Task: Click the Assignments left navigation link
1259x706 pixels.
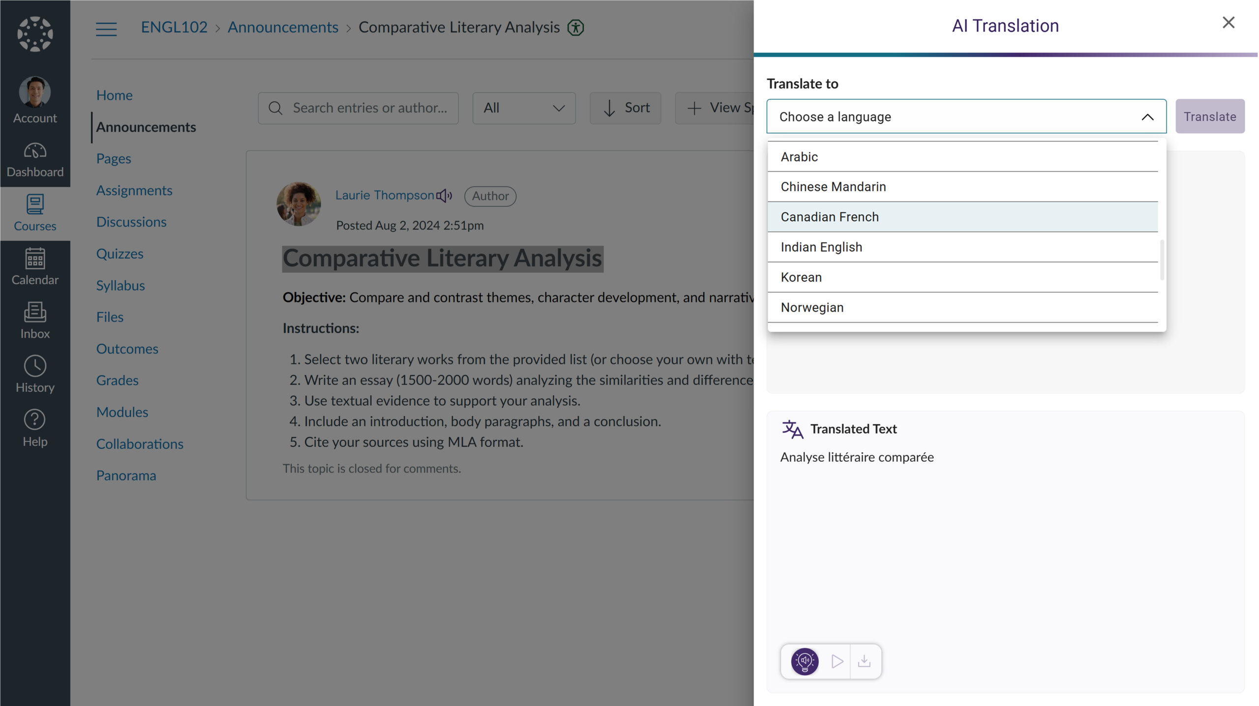Action: (134, 190)
